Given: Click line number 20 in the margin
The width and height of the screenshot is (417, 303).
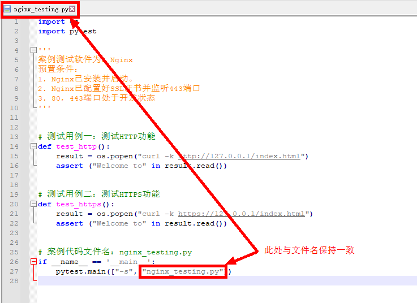Looking at the screenshot, I should coord(14,204).
